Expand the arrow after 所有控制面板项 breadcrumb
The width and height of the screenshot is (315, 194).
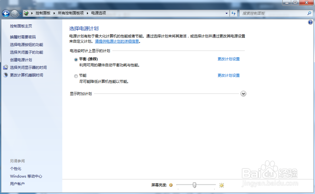(87, 13)
